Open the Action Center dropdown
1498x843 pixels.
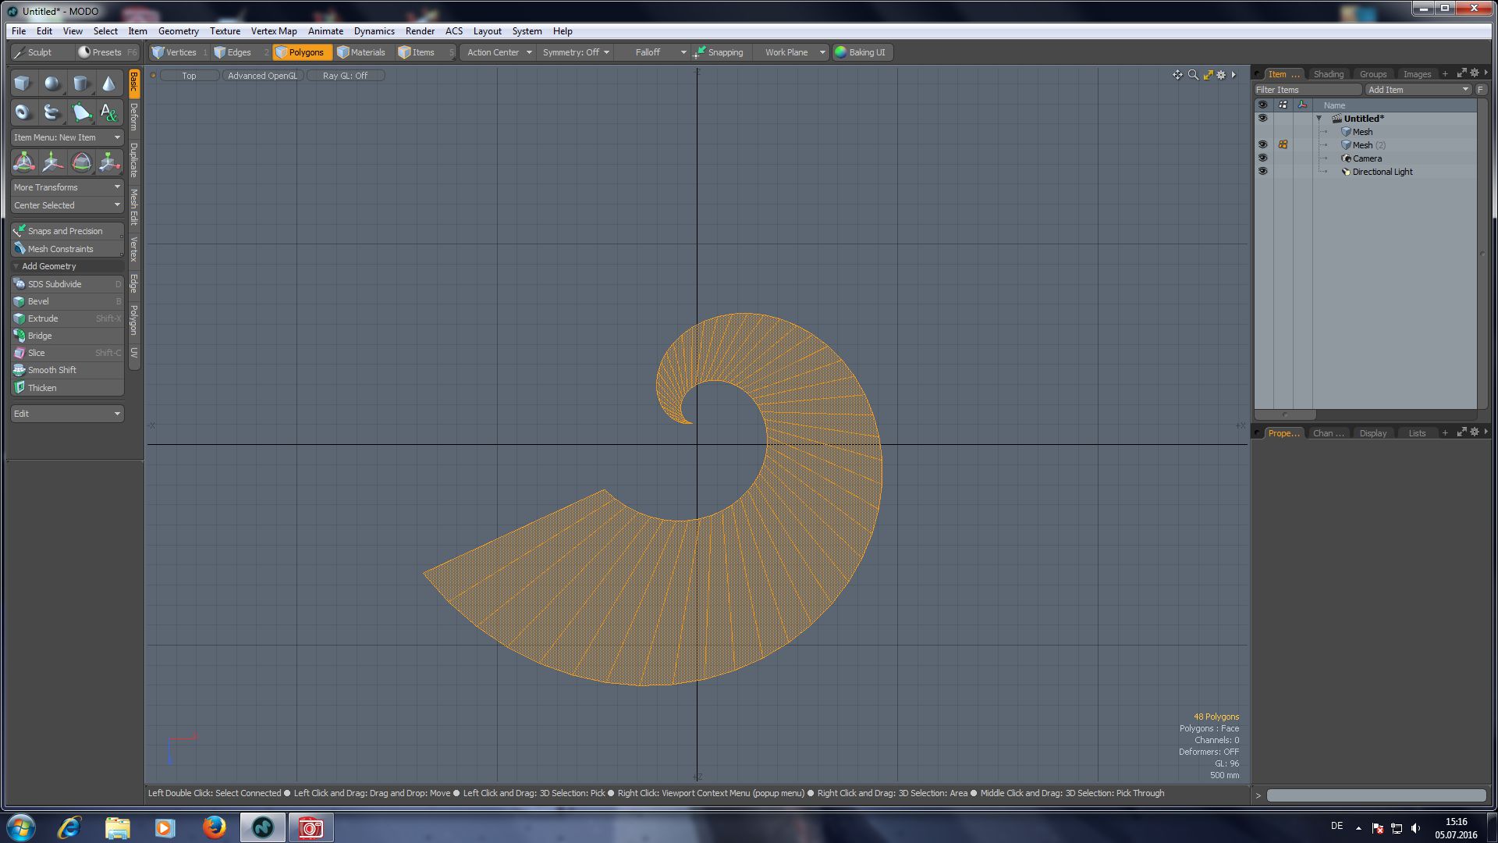(499, 52)
